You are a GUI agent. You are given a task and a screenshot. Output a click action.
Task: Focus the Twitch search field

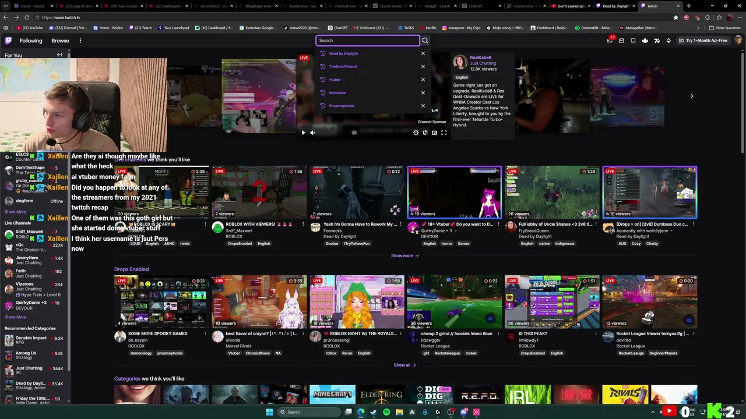tap(367, 40)
